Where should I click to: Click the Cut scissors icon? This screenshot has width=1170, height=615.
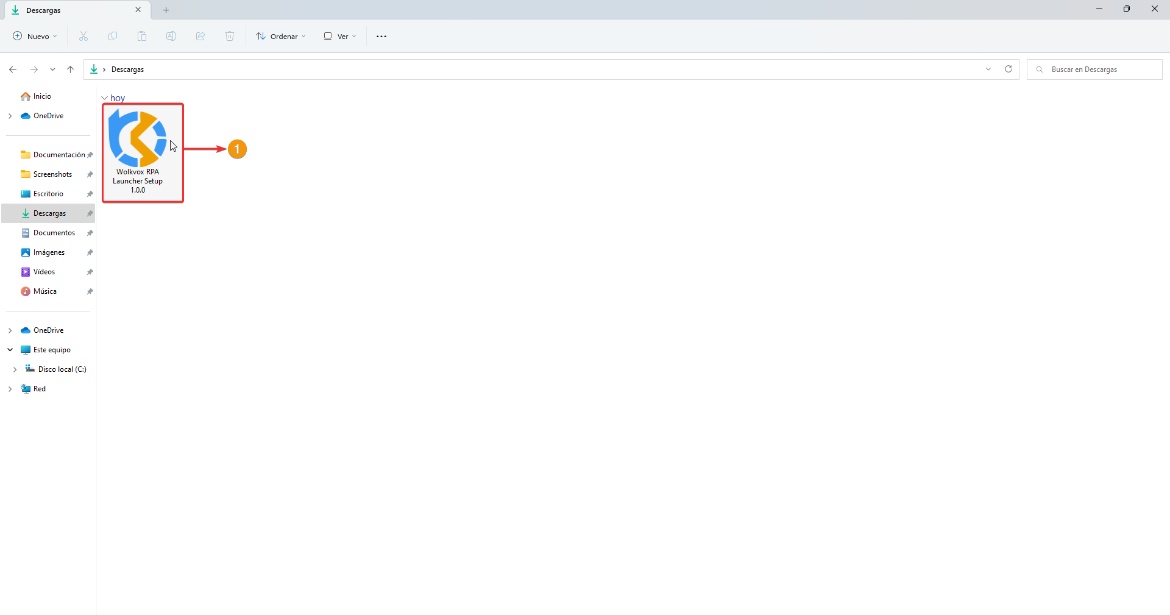coord(83,36)
